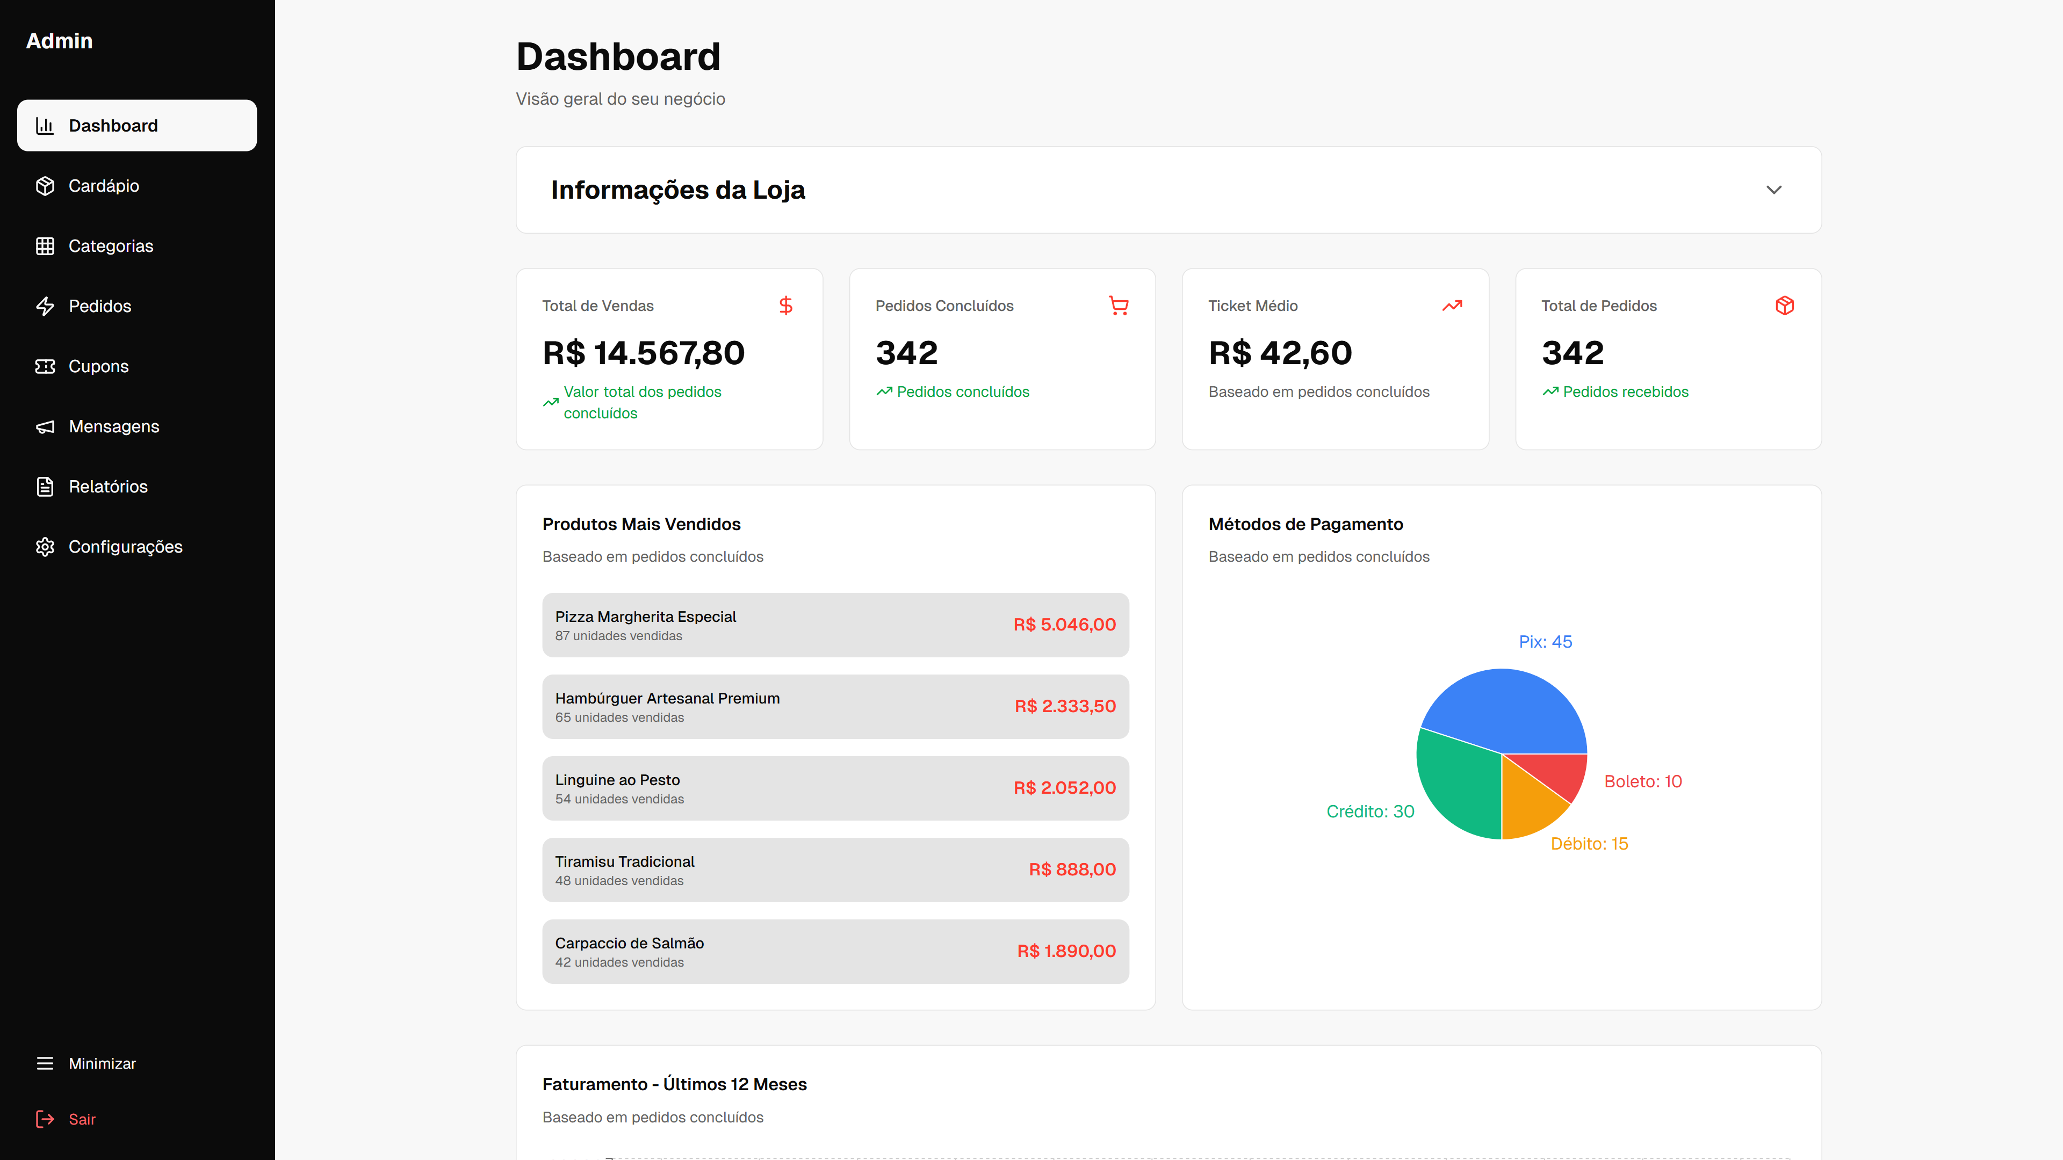2063x1160 pixels.
Task: Open Relatórios via document icon
Action: 46,486
